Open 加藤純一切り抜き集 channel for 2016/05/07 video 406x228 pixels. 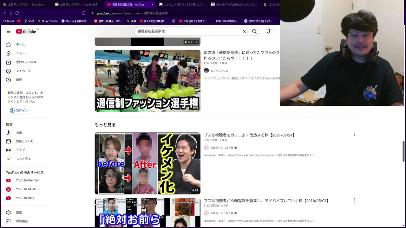click(x=222, y=213)
